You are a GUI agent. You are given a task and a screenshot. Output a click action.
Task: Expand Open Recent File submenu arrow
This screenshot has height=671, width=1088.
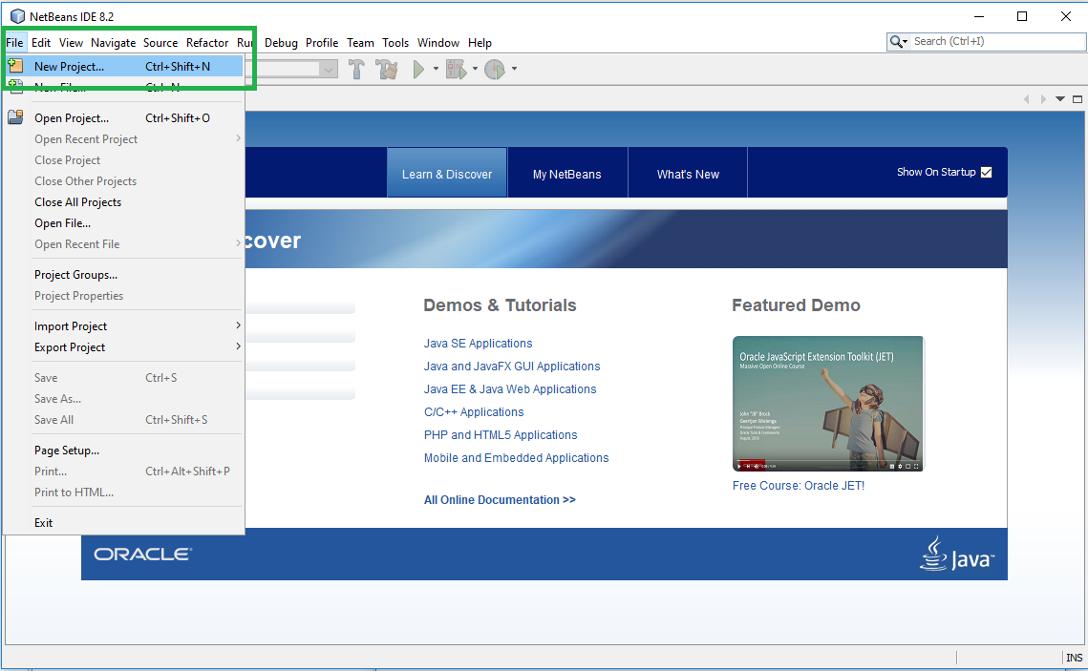238,243
